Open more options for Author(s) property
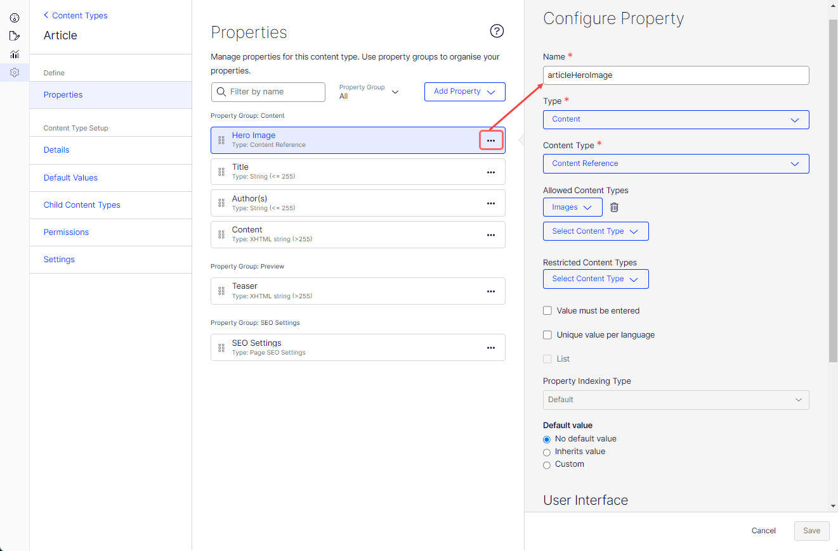The image size is (838, 551). [x=491, y=203]
